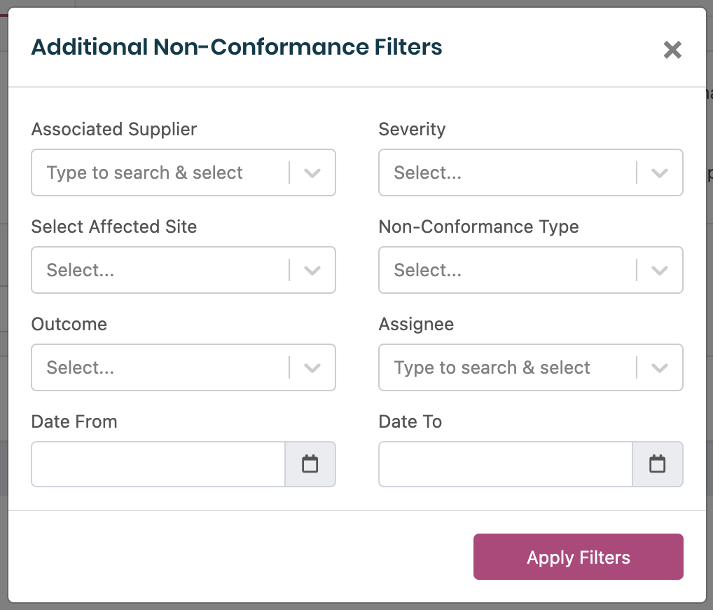Focus the Date To text field
713x610 pixels.
point(506,463)
